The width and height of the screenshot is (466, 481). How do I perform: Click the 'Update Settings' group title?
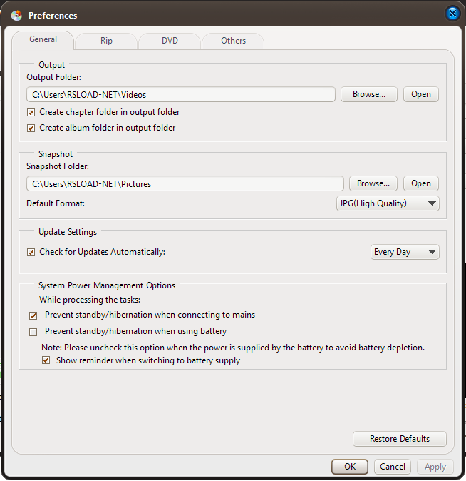[68, 232]
